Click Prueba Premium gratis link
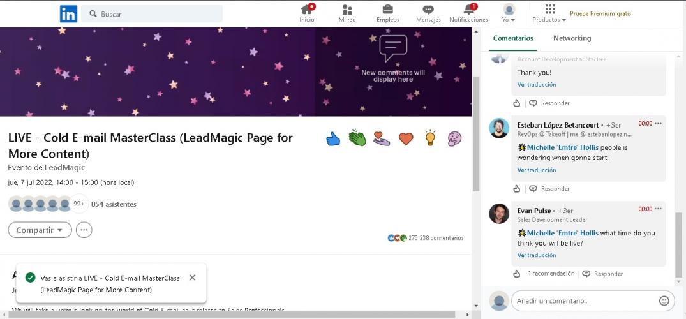Screen dimensions: 686x319 [x=600, y=13]
